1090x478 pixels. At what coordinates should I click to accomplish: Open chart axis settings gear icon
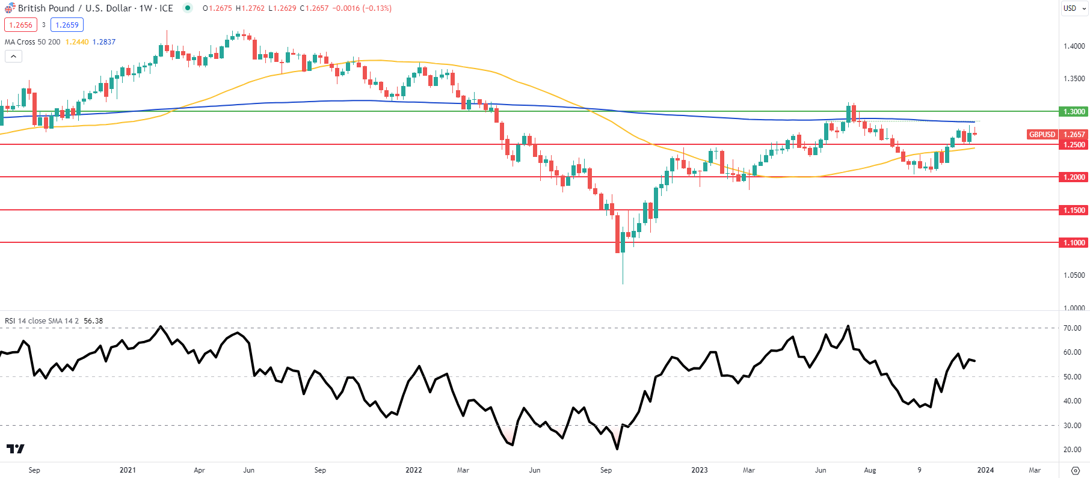[x=1076, y=471]
